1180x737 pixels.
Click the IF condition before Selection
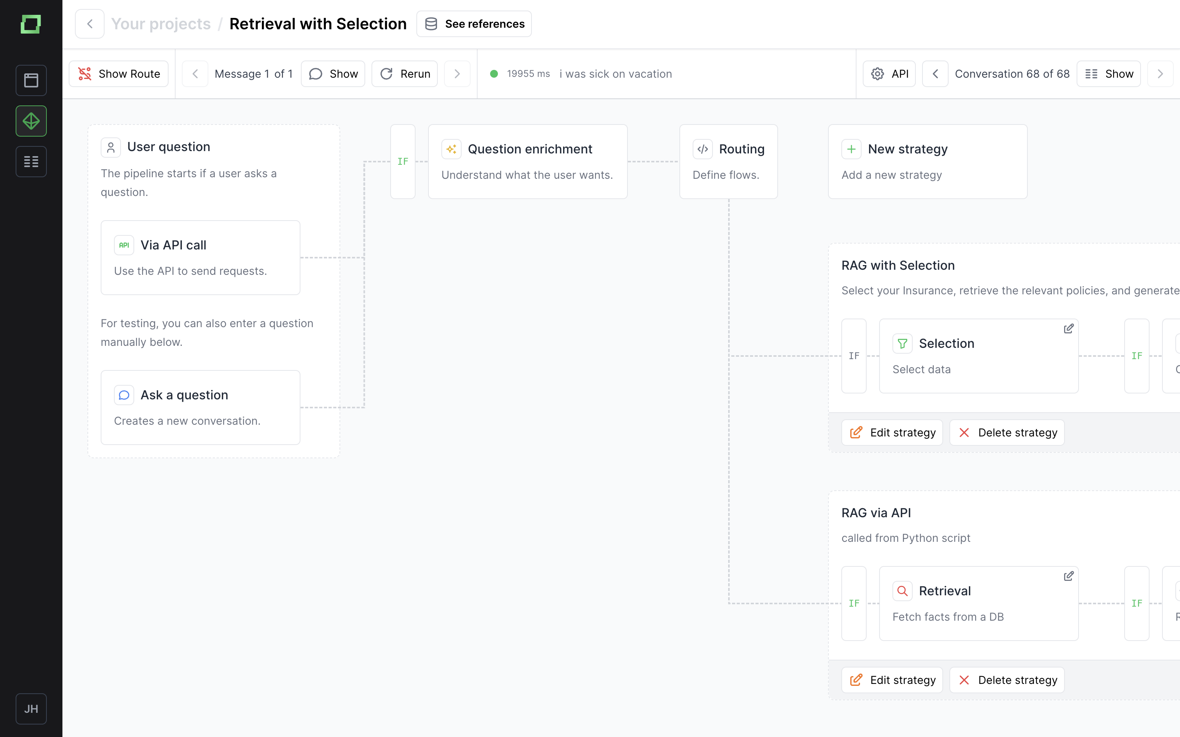point(854,356)
